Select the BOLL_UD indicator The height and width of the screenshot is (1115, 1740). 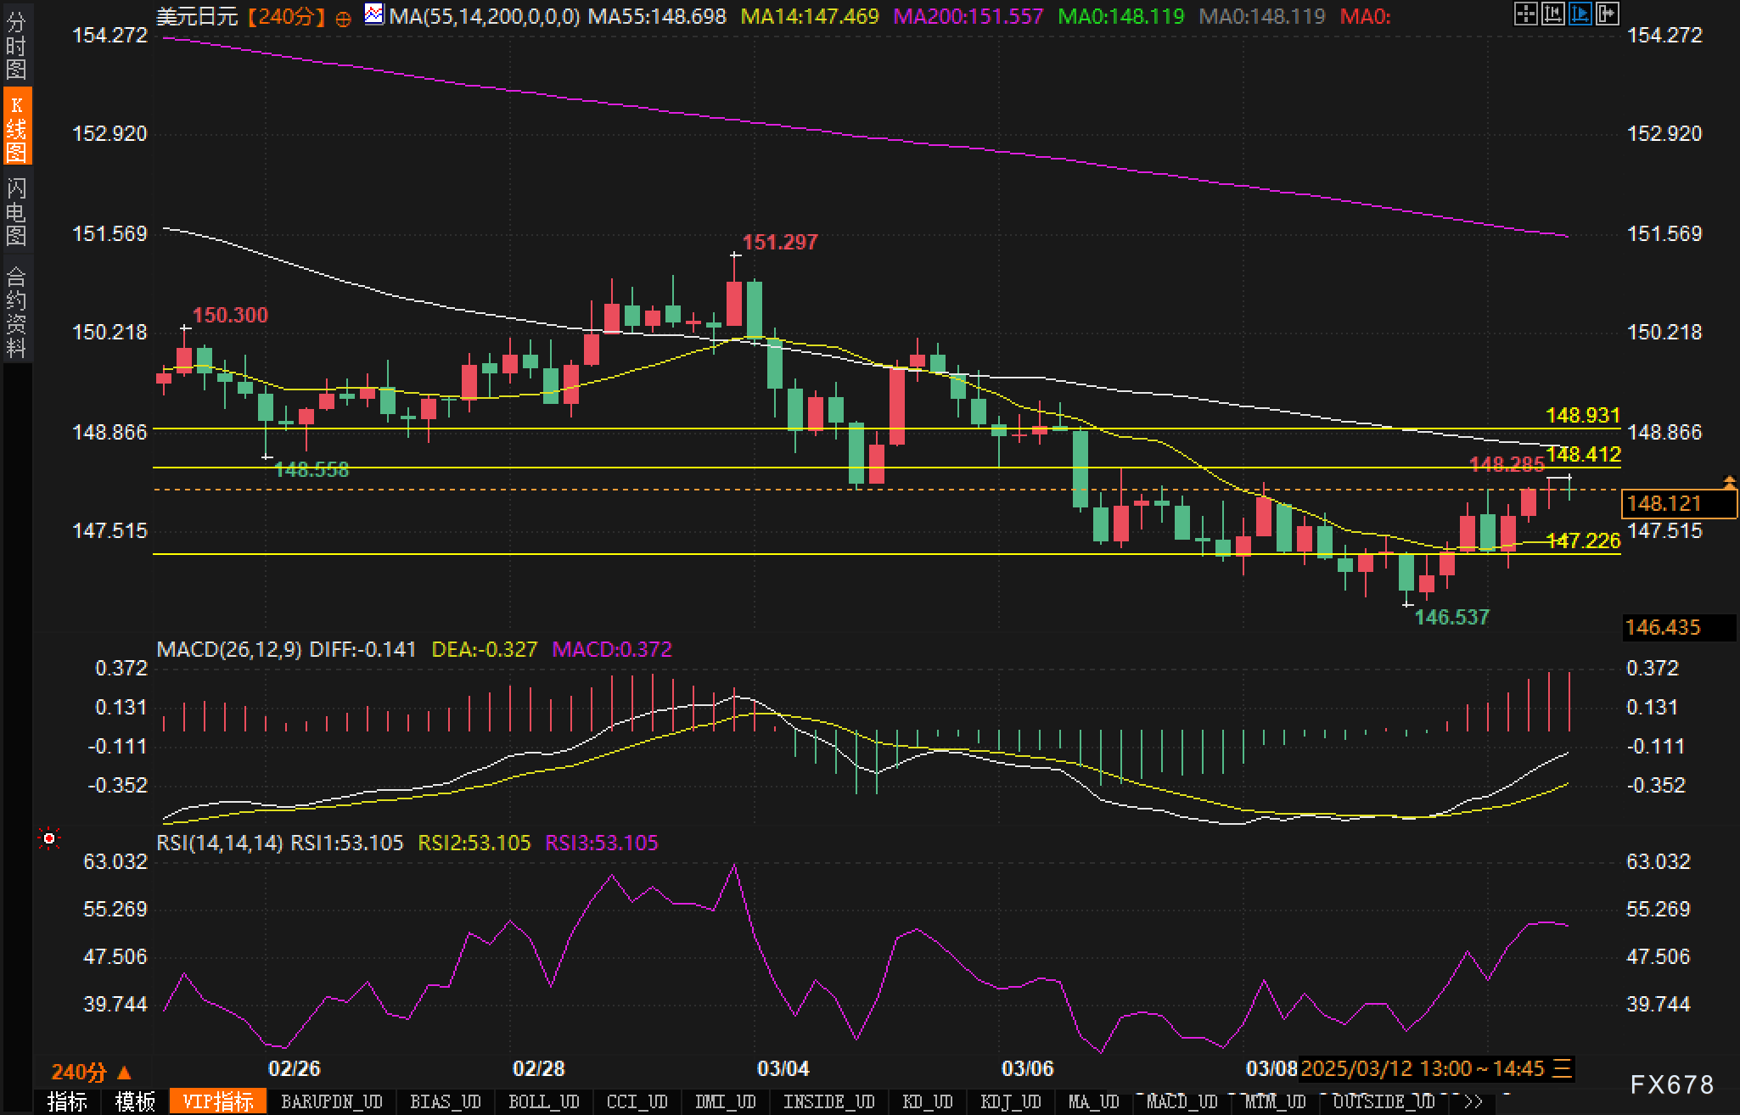point(543,1101)
